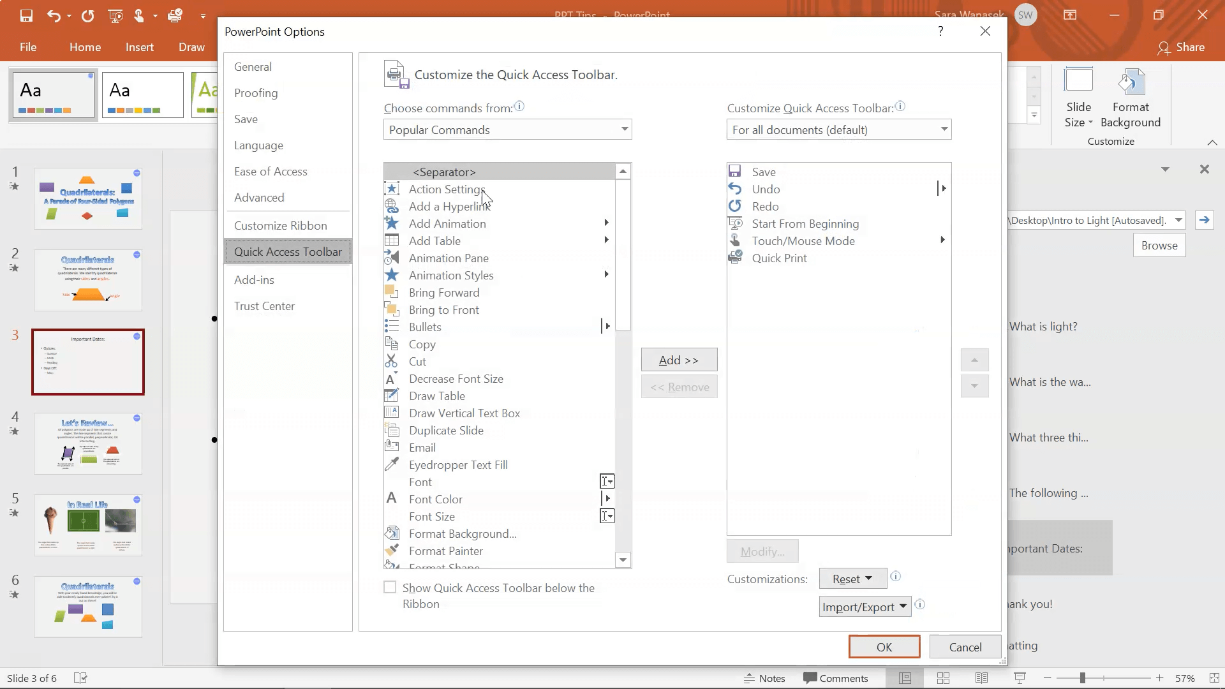1225x689 pixels.
Task: Toggle Show Quick Access Toolbar below Ribbon
Action: (x=389, y=586)
